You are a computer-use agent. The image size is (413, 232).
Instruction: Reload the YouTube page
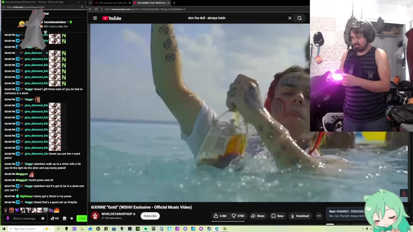96,9
